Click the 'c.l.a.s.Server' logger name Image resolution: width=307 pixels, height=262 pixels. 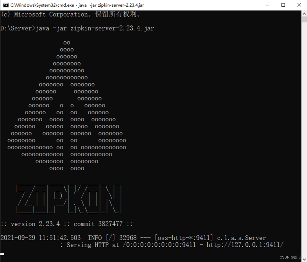[242, 238]
